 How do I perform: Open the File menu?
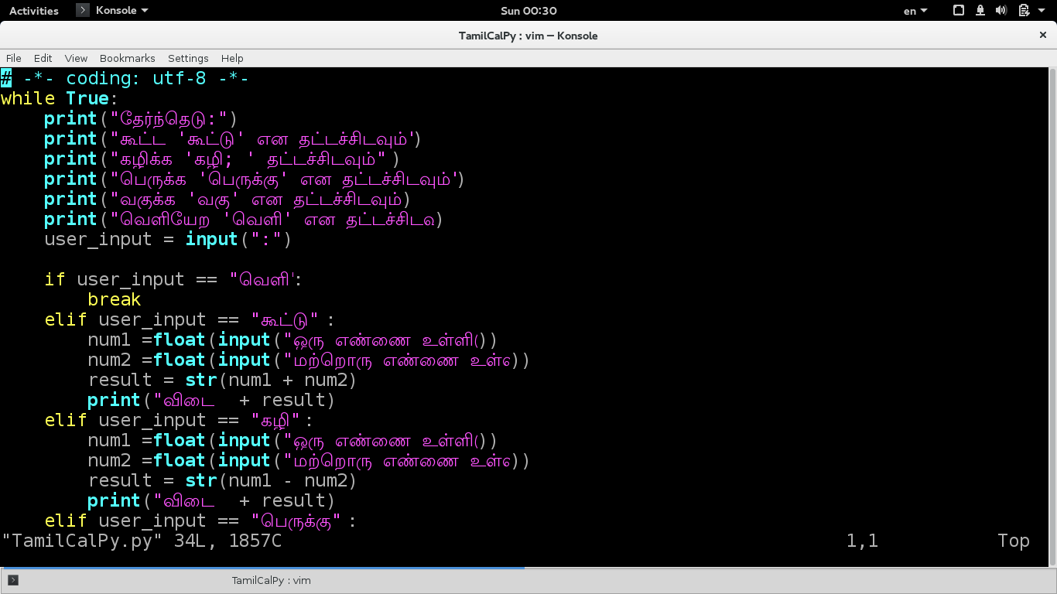pos(13,58)
